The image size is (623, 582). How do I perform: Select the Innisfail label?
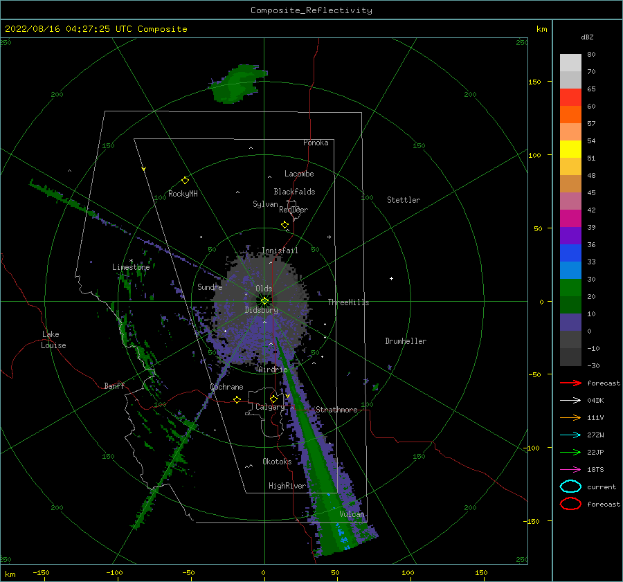(280, 251)
